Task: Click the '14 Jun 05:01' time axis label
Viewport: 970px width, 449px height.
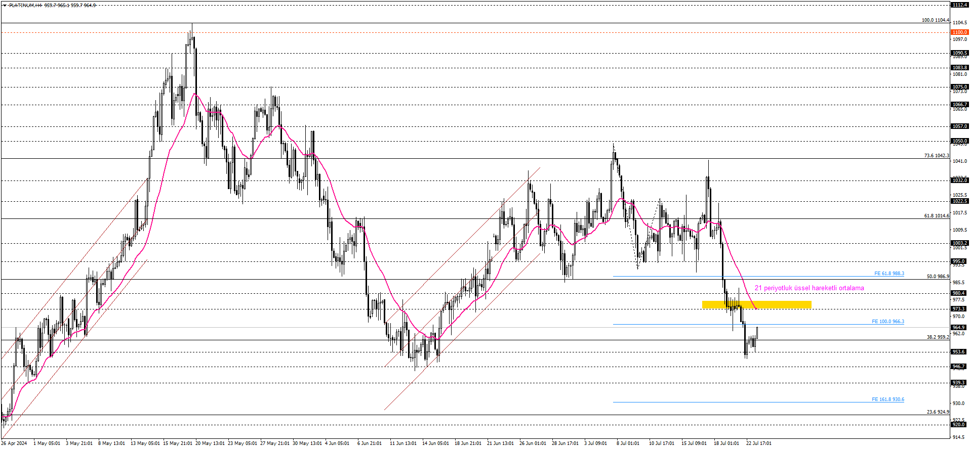Action: [x=435, y=443]
